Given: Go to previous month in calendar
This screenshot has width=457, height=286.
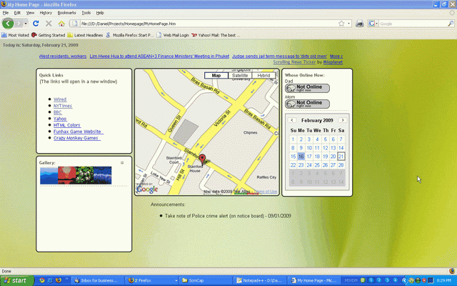Looking at the screenshot, I should 293,120.
